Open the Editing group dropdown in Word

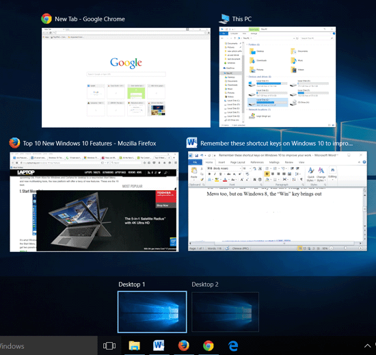[x=333, y=174]
